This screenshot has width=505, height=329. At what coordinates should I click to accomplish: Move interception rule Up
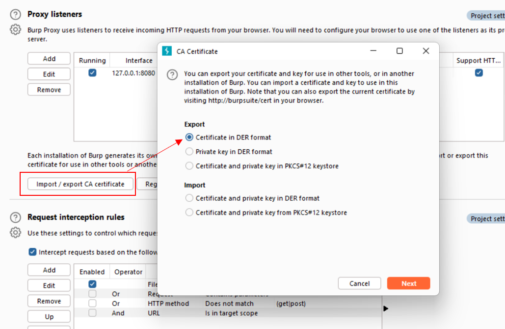[x=49, y=316]
